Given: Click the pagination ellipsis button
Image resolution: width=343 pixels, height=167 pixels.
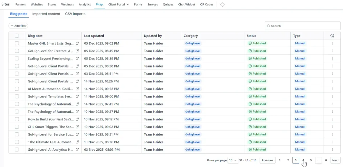Looking at the screenshot, I should pos(318,160).
